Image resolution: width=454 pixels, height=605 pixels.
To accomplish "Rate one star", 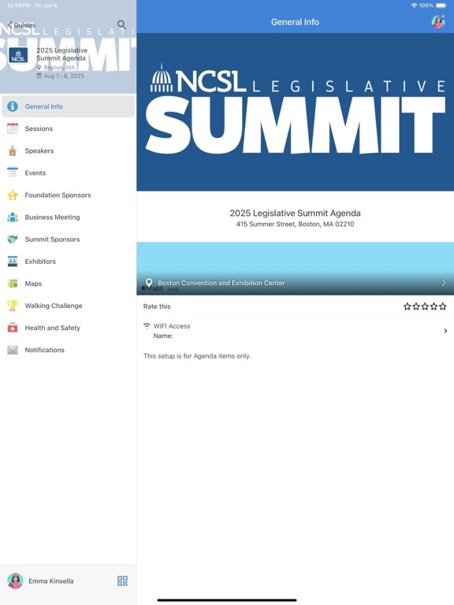I will pyautogui.click(x=407, y=306).
